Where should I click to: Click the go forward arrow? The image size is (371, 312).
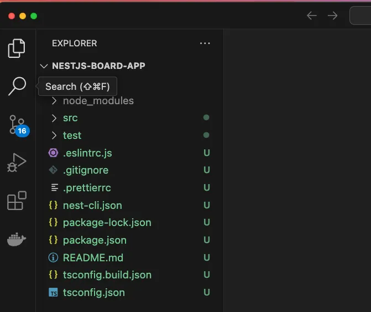[332, 15]
